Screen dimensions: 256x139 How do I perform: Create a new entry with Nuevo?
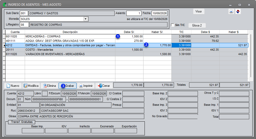(x=13, y=86)
